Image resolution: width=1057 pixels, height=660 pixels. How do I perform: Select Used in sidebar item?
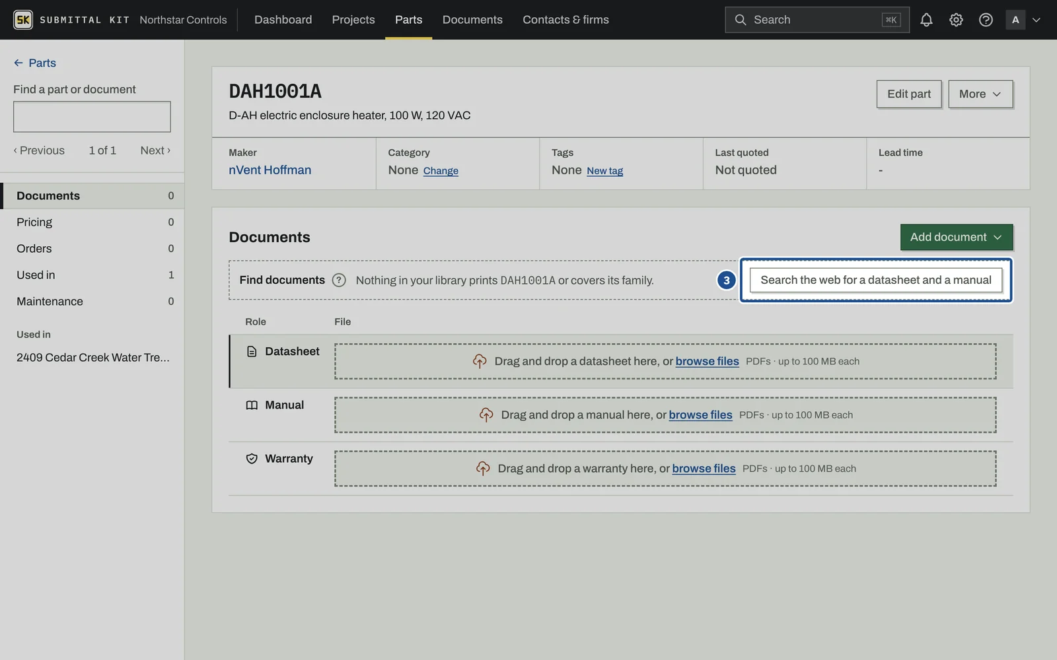click(x=92, y=275)
